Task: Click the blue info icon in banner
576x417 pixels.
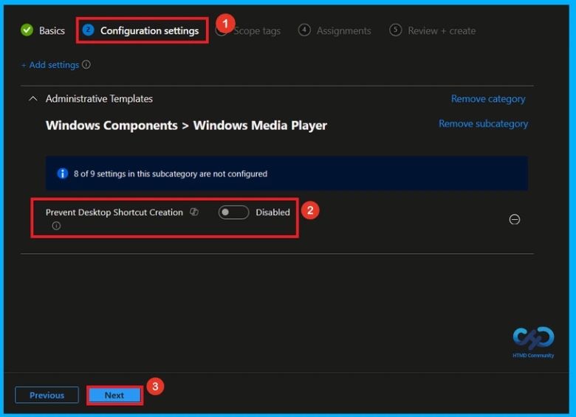Action: tap(63, 173)
